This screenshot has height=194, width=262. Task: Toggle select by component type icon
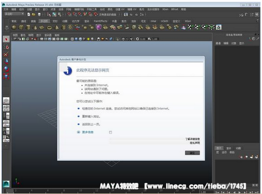coord(59,14)
